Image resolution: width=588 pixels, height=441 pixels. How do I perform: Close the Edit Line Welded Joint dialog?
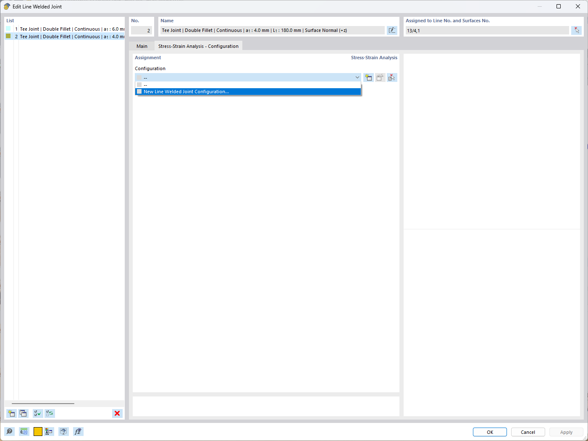(578, 6)
